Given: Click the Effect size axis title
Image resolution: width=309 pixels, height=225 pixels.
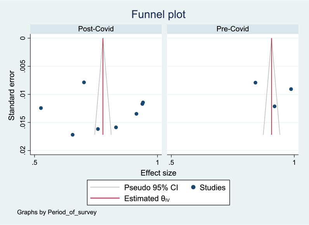Looking at the screenshot, I should 158,173.
